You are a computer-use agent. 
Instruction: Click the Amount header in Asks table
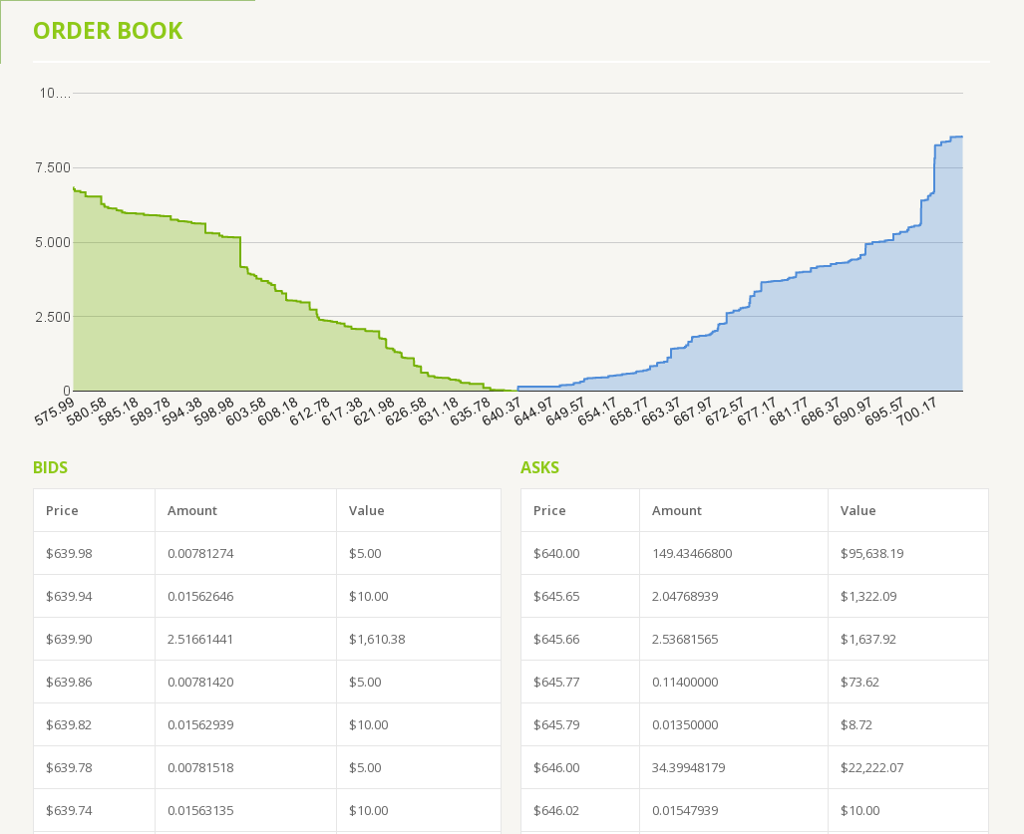click(677, 510)
